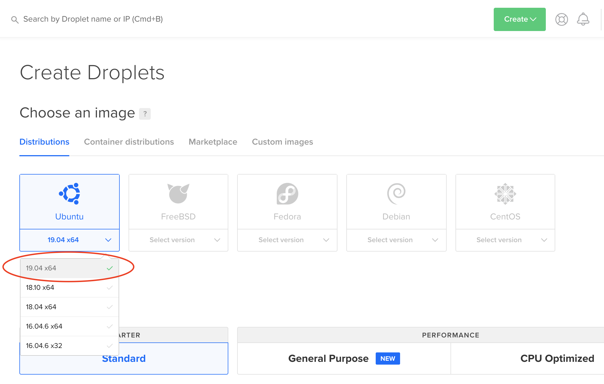Expand the FreeBSD version dropdown
Viewport: 604px width, 384px height.
coord(178,240)
